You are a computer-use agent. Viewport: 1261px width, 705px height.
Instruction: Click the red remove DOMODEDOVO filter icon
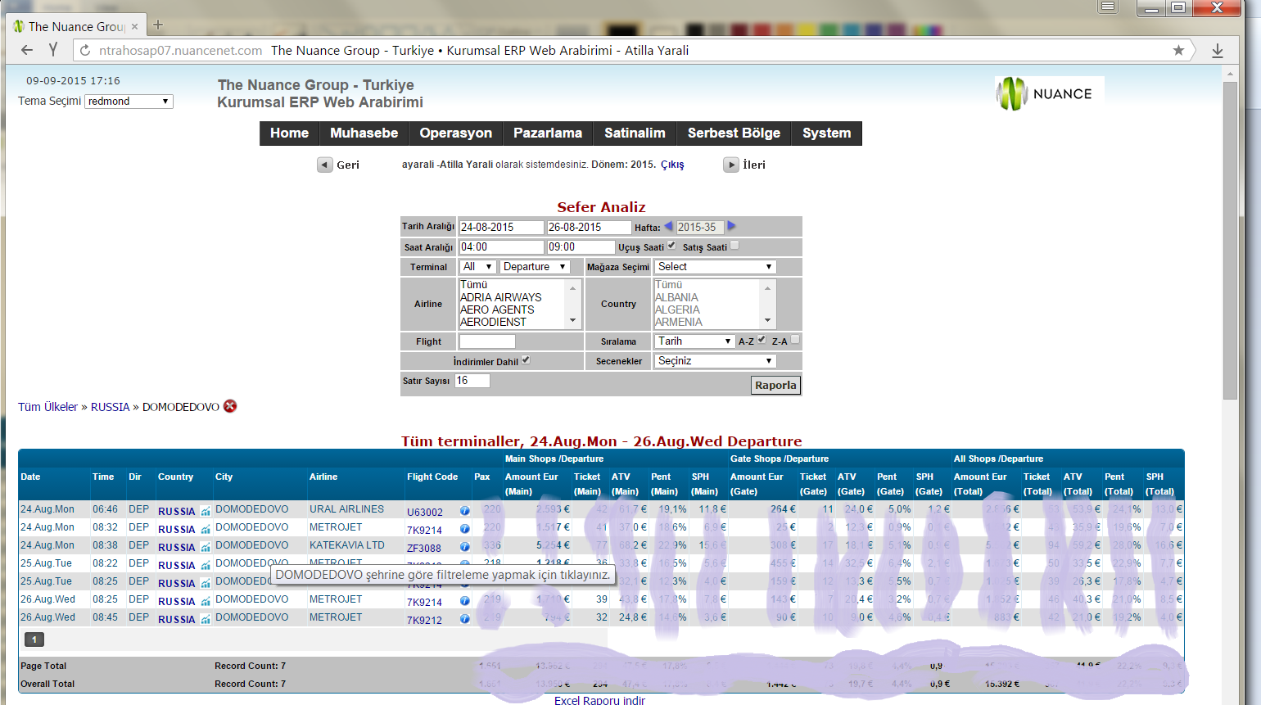click(230, 406)
